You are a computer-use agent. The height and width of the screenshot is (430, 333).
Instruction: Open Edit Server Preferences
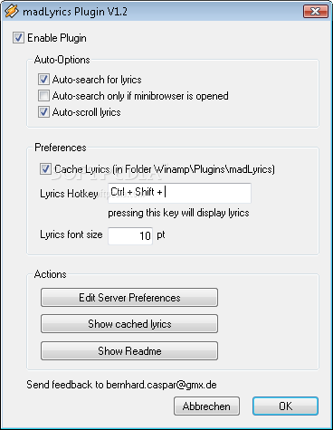[x=129, y=298]
